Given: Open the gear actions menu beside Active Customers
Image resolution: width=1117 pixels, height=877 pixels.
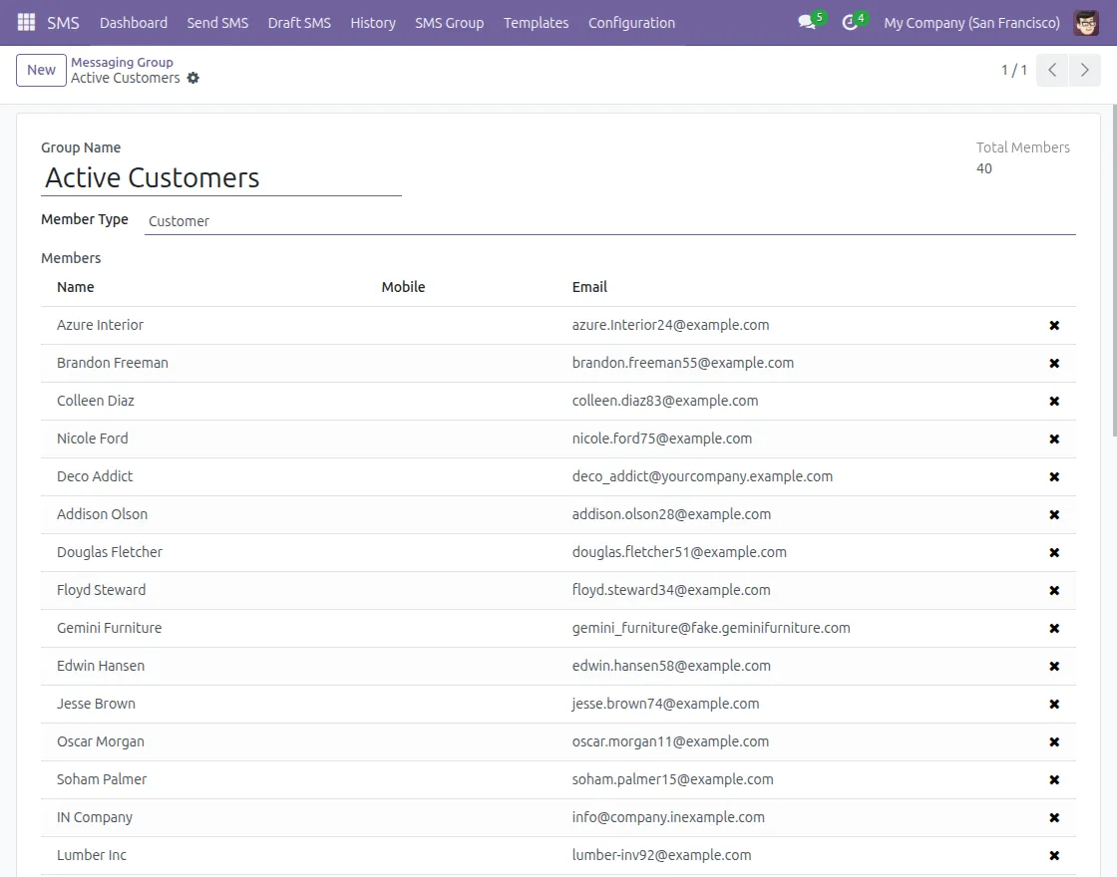Looking at the screenshot, I should pos(193,78).
